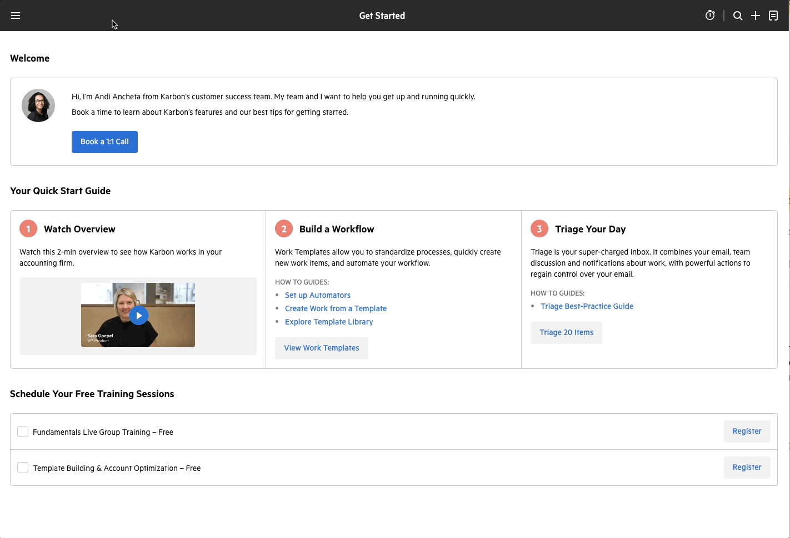Play the Karbon overview video
Image resolution: width=790 pixels, height=538 pixels.
[138, 316]
